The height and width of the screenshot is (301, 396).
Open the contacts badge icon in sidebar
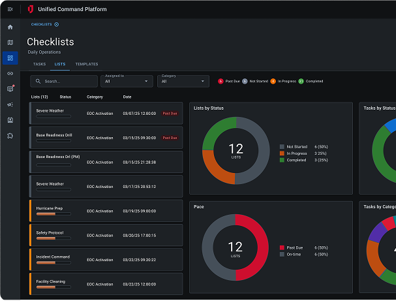10,120
